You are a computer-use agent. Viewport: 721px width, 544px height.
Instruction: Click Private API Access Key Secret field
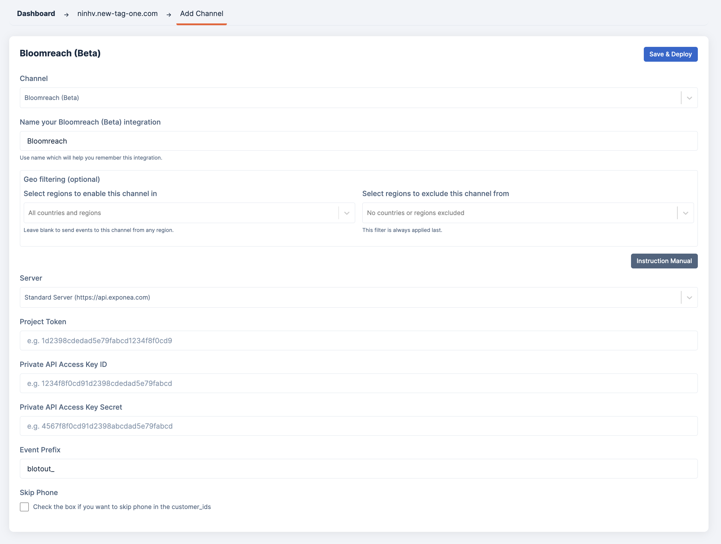click(x=358, y=426)
